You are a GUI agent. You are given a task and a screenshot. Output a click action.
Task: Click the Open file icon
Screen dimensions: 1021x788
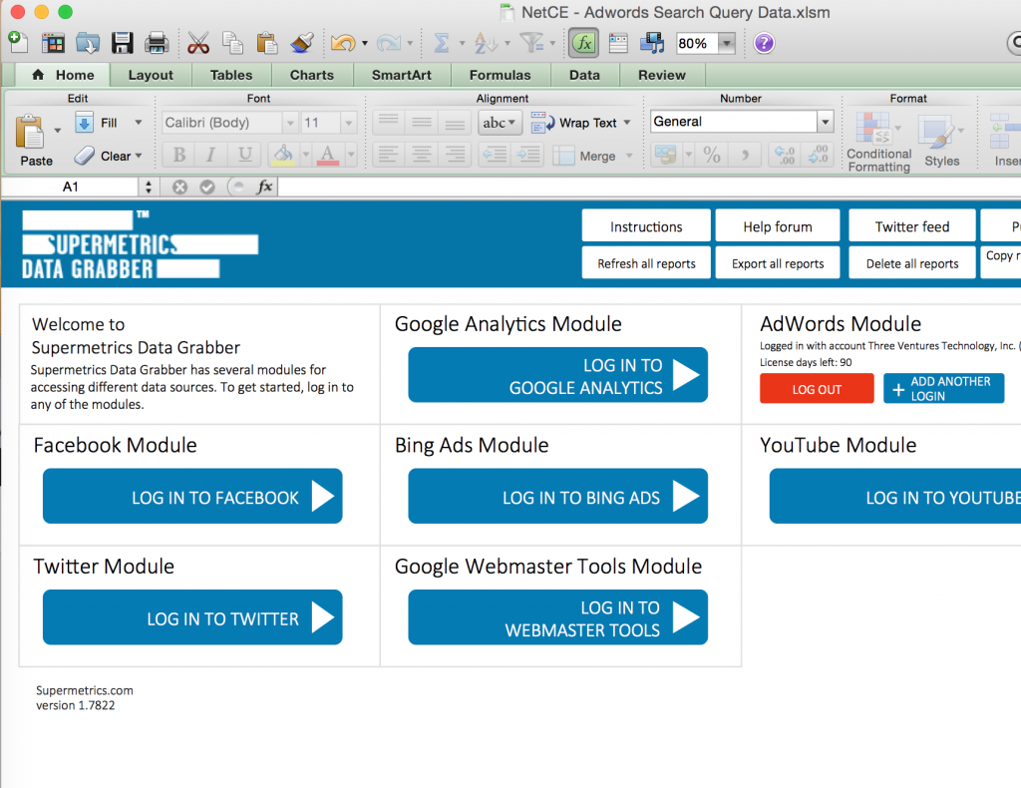88,44
